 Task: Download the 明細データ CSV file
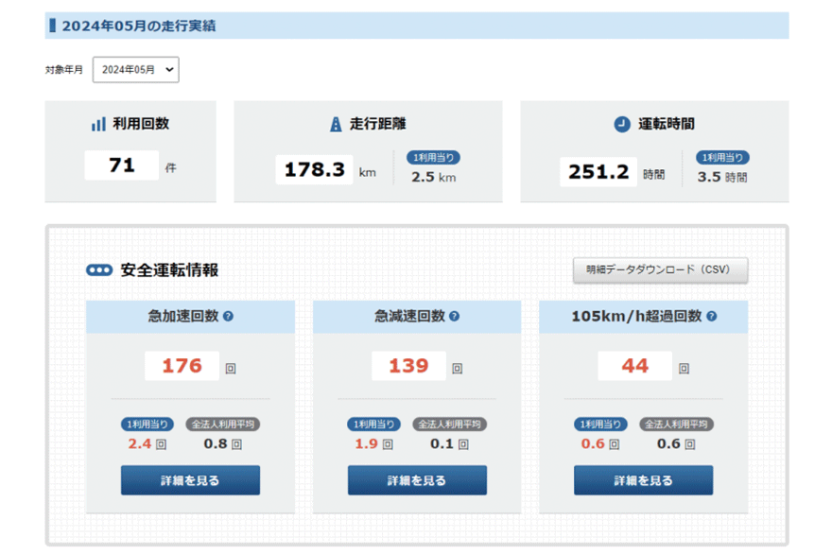[x=660, y=270]
